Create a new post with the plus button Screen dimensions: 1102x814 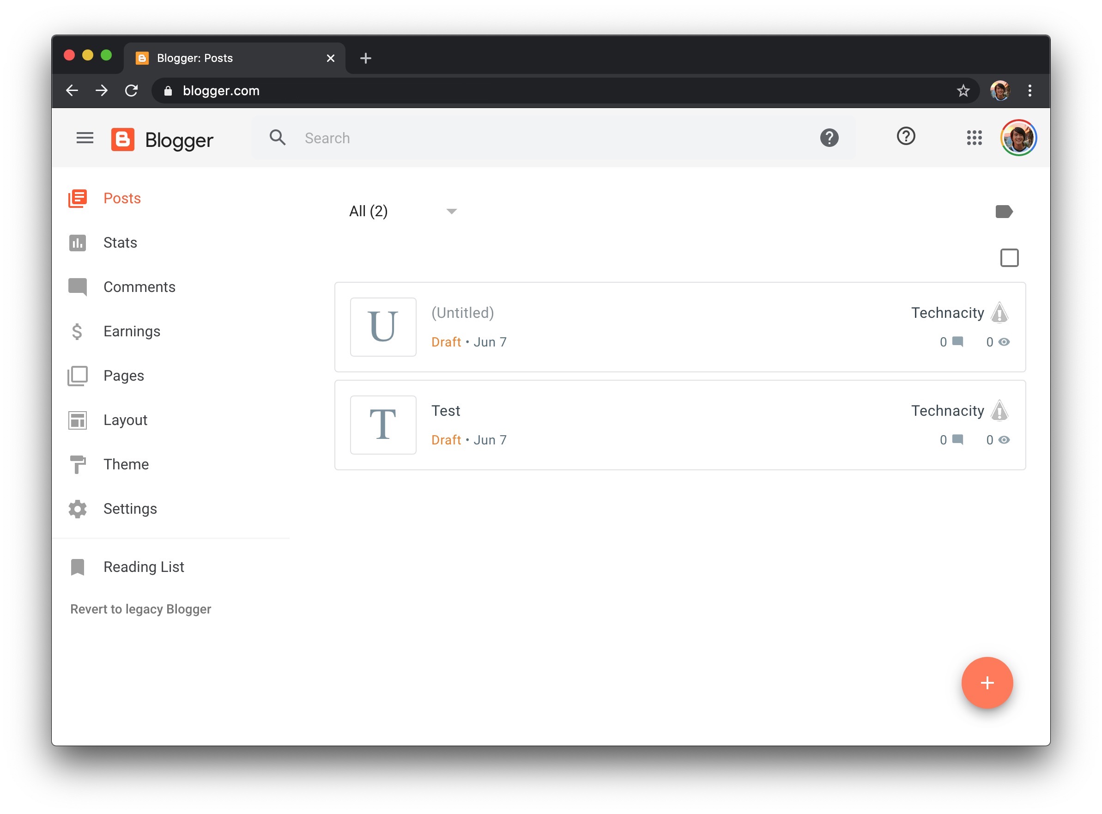(x=987, y=682)
